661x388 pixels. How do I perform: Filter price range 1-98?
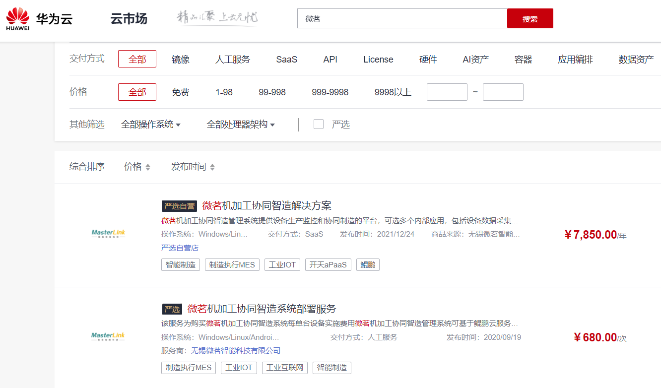point(224,92)
